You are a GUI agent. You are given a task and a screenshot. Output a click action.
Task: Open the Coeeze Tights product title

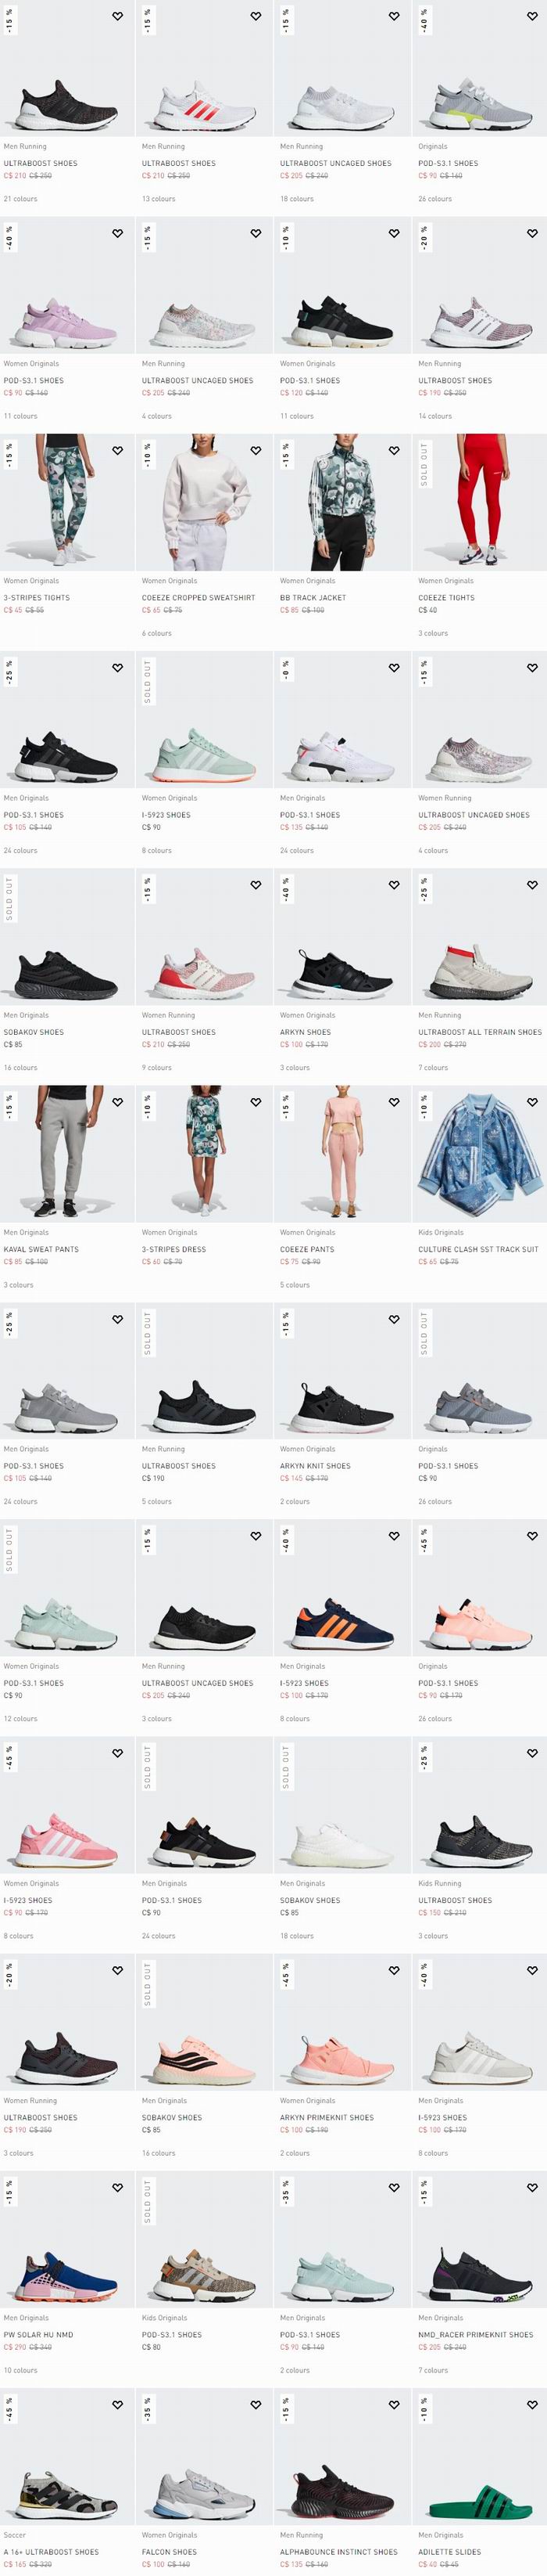tap(446, 597)
